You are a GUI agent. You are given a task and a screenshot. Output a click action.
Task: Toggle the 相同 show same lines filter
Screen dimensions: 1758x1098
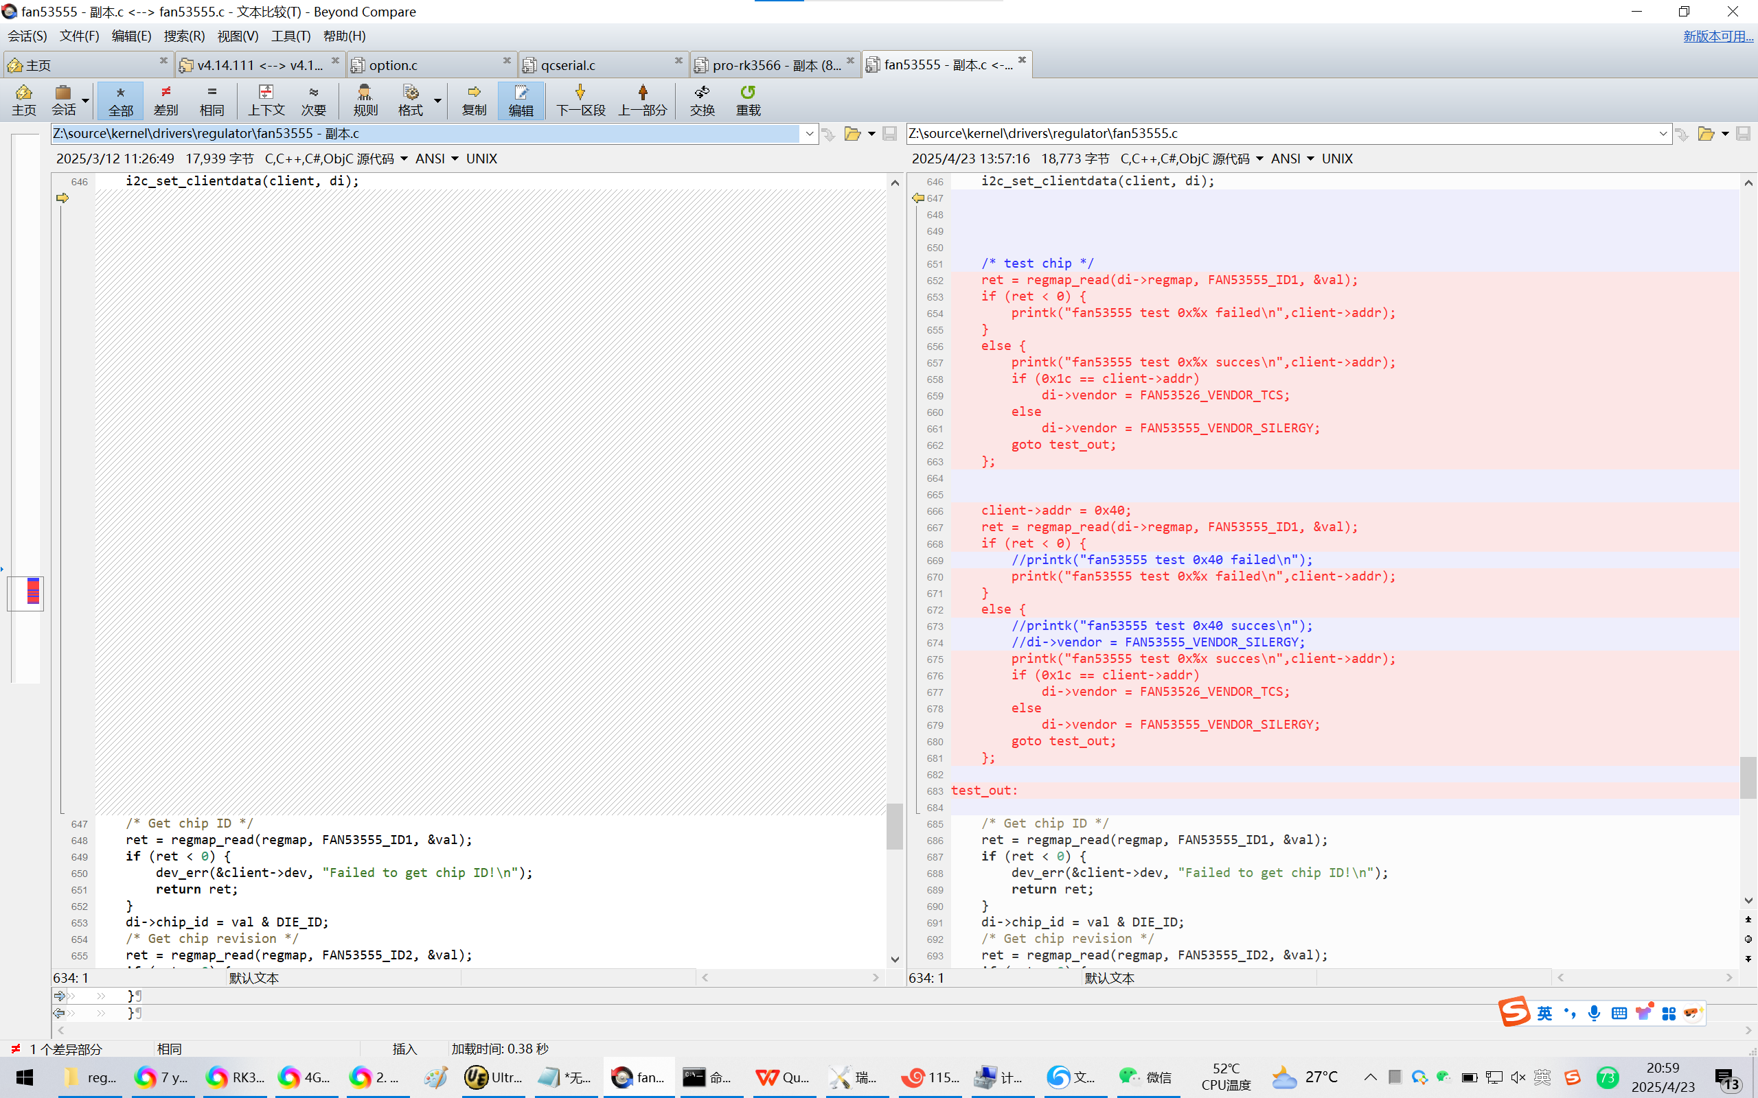tap(212, 93)
